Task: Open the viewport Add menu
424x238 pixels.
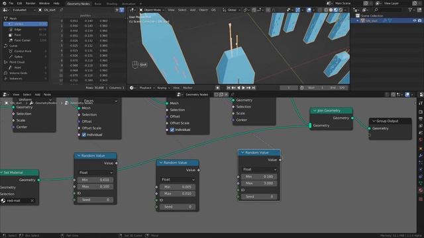Action: (193, 10)
